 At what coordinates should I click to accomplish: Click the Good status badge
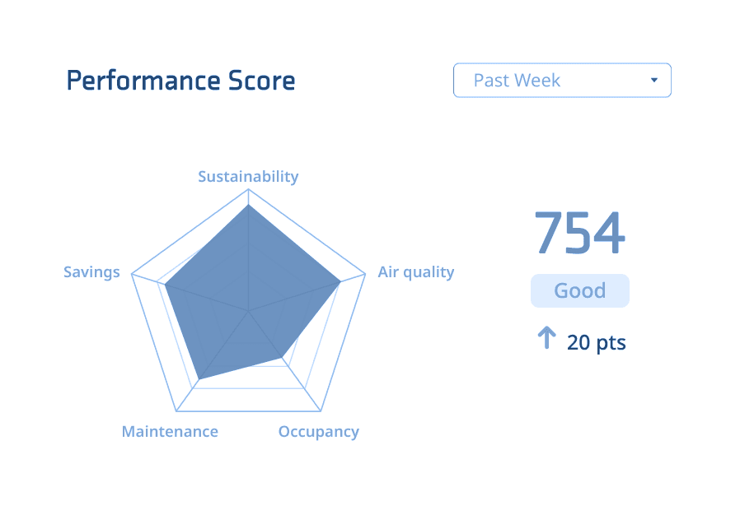click(x=580, y=290)
